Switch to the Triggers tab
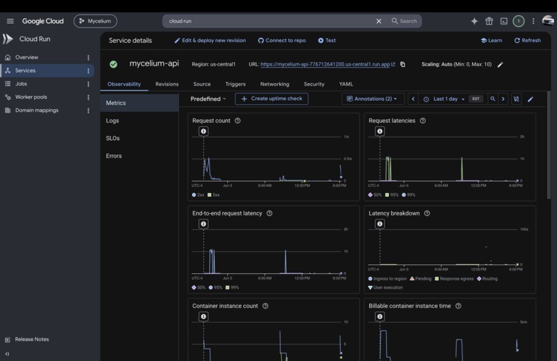Image resolution: width=557 pixels, height=361 pixels. [x=235, y=84]
